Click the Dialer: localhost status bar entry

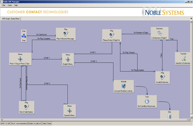(35, 124)
